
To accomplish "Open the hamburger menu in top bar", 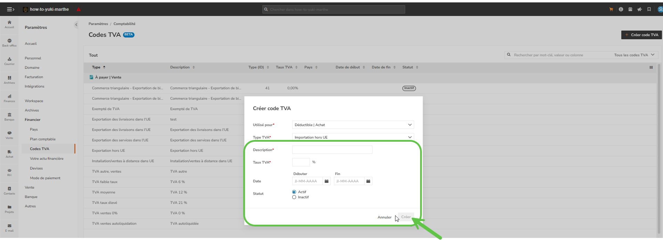I will click(x=10, y=9).
